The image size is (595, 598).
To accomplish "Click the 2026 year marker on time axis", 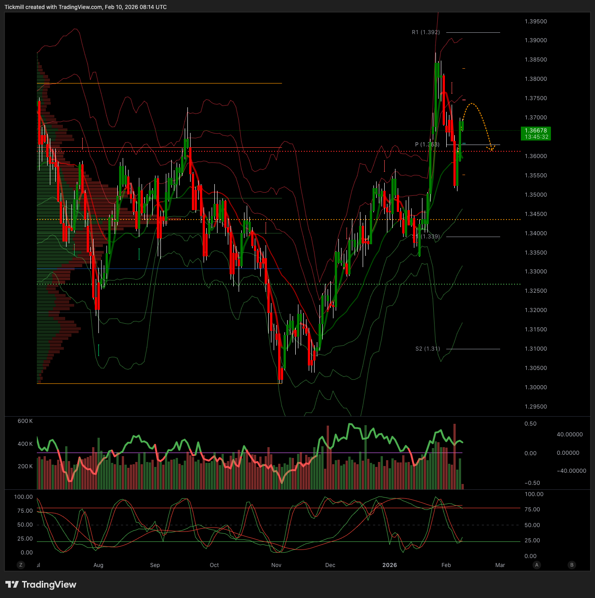I will pos(389,565).
